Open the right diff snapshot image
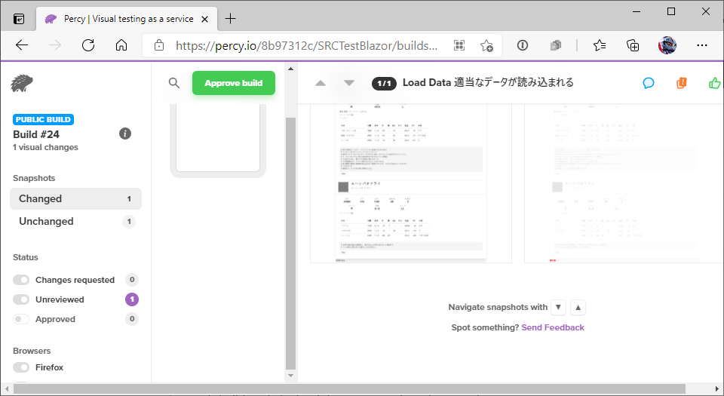This screenshot has height=396, width=724. coord(624,184)
